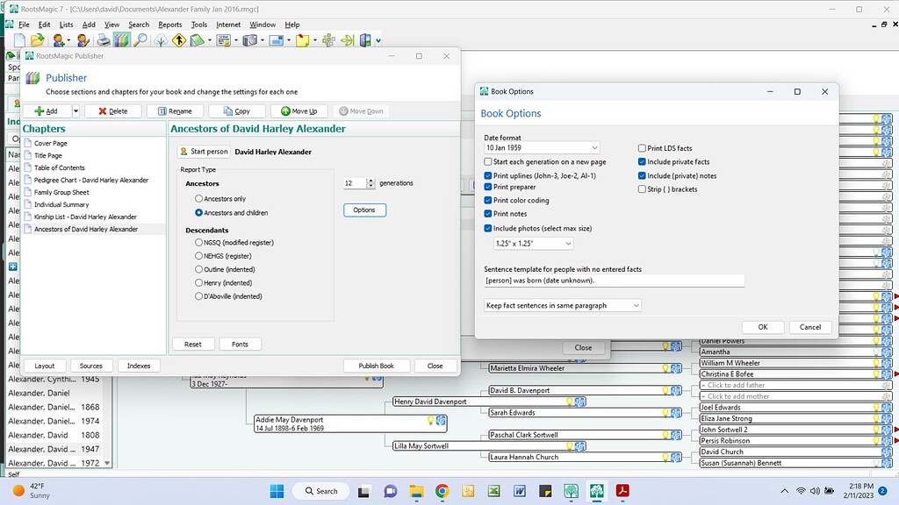899x505 pixels.
Task: Open the Tools menu in the menu bar
Action: coord(199,25)
